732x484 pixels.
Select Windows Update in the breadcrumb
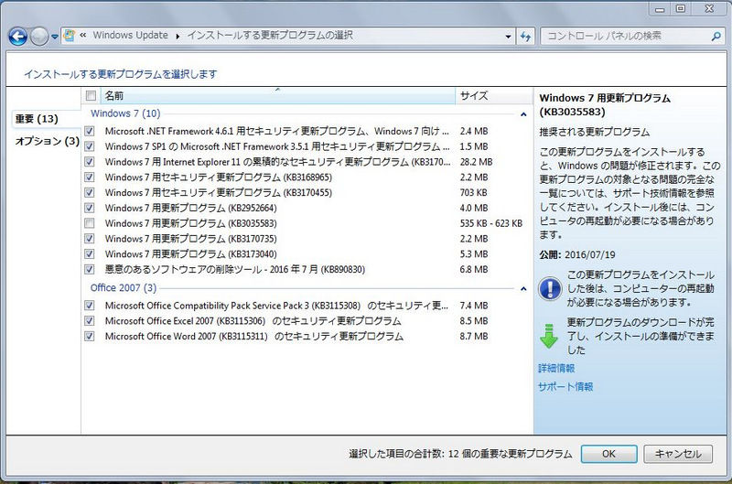click(130, 35)
